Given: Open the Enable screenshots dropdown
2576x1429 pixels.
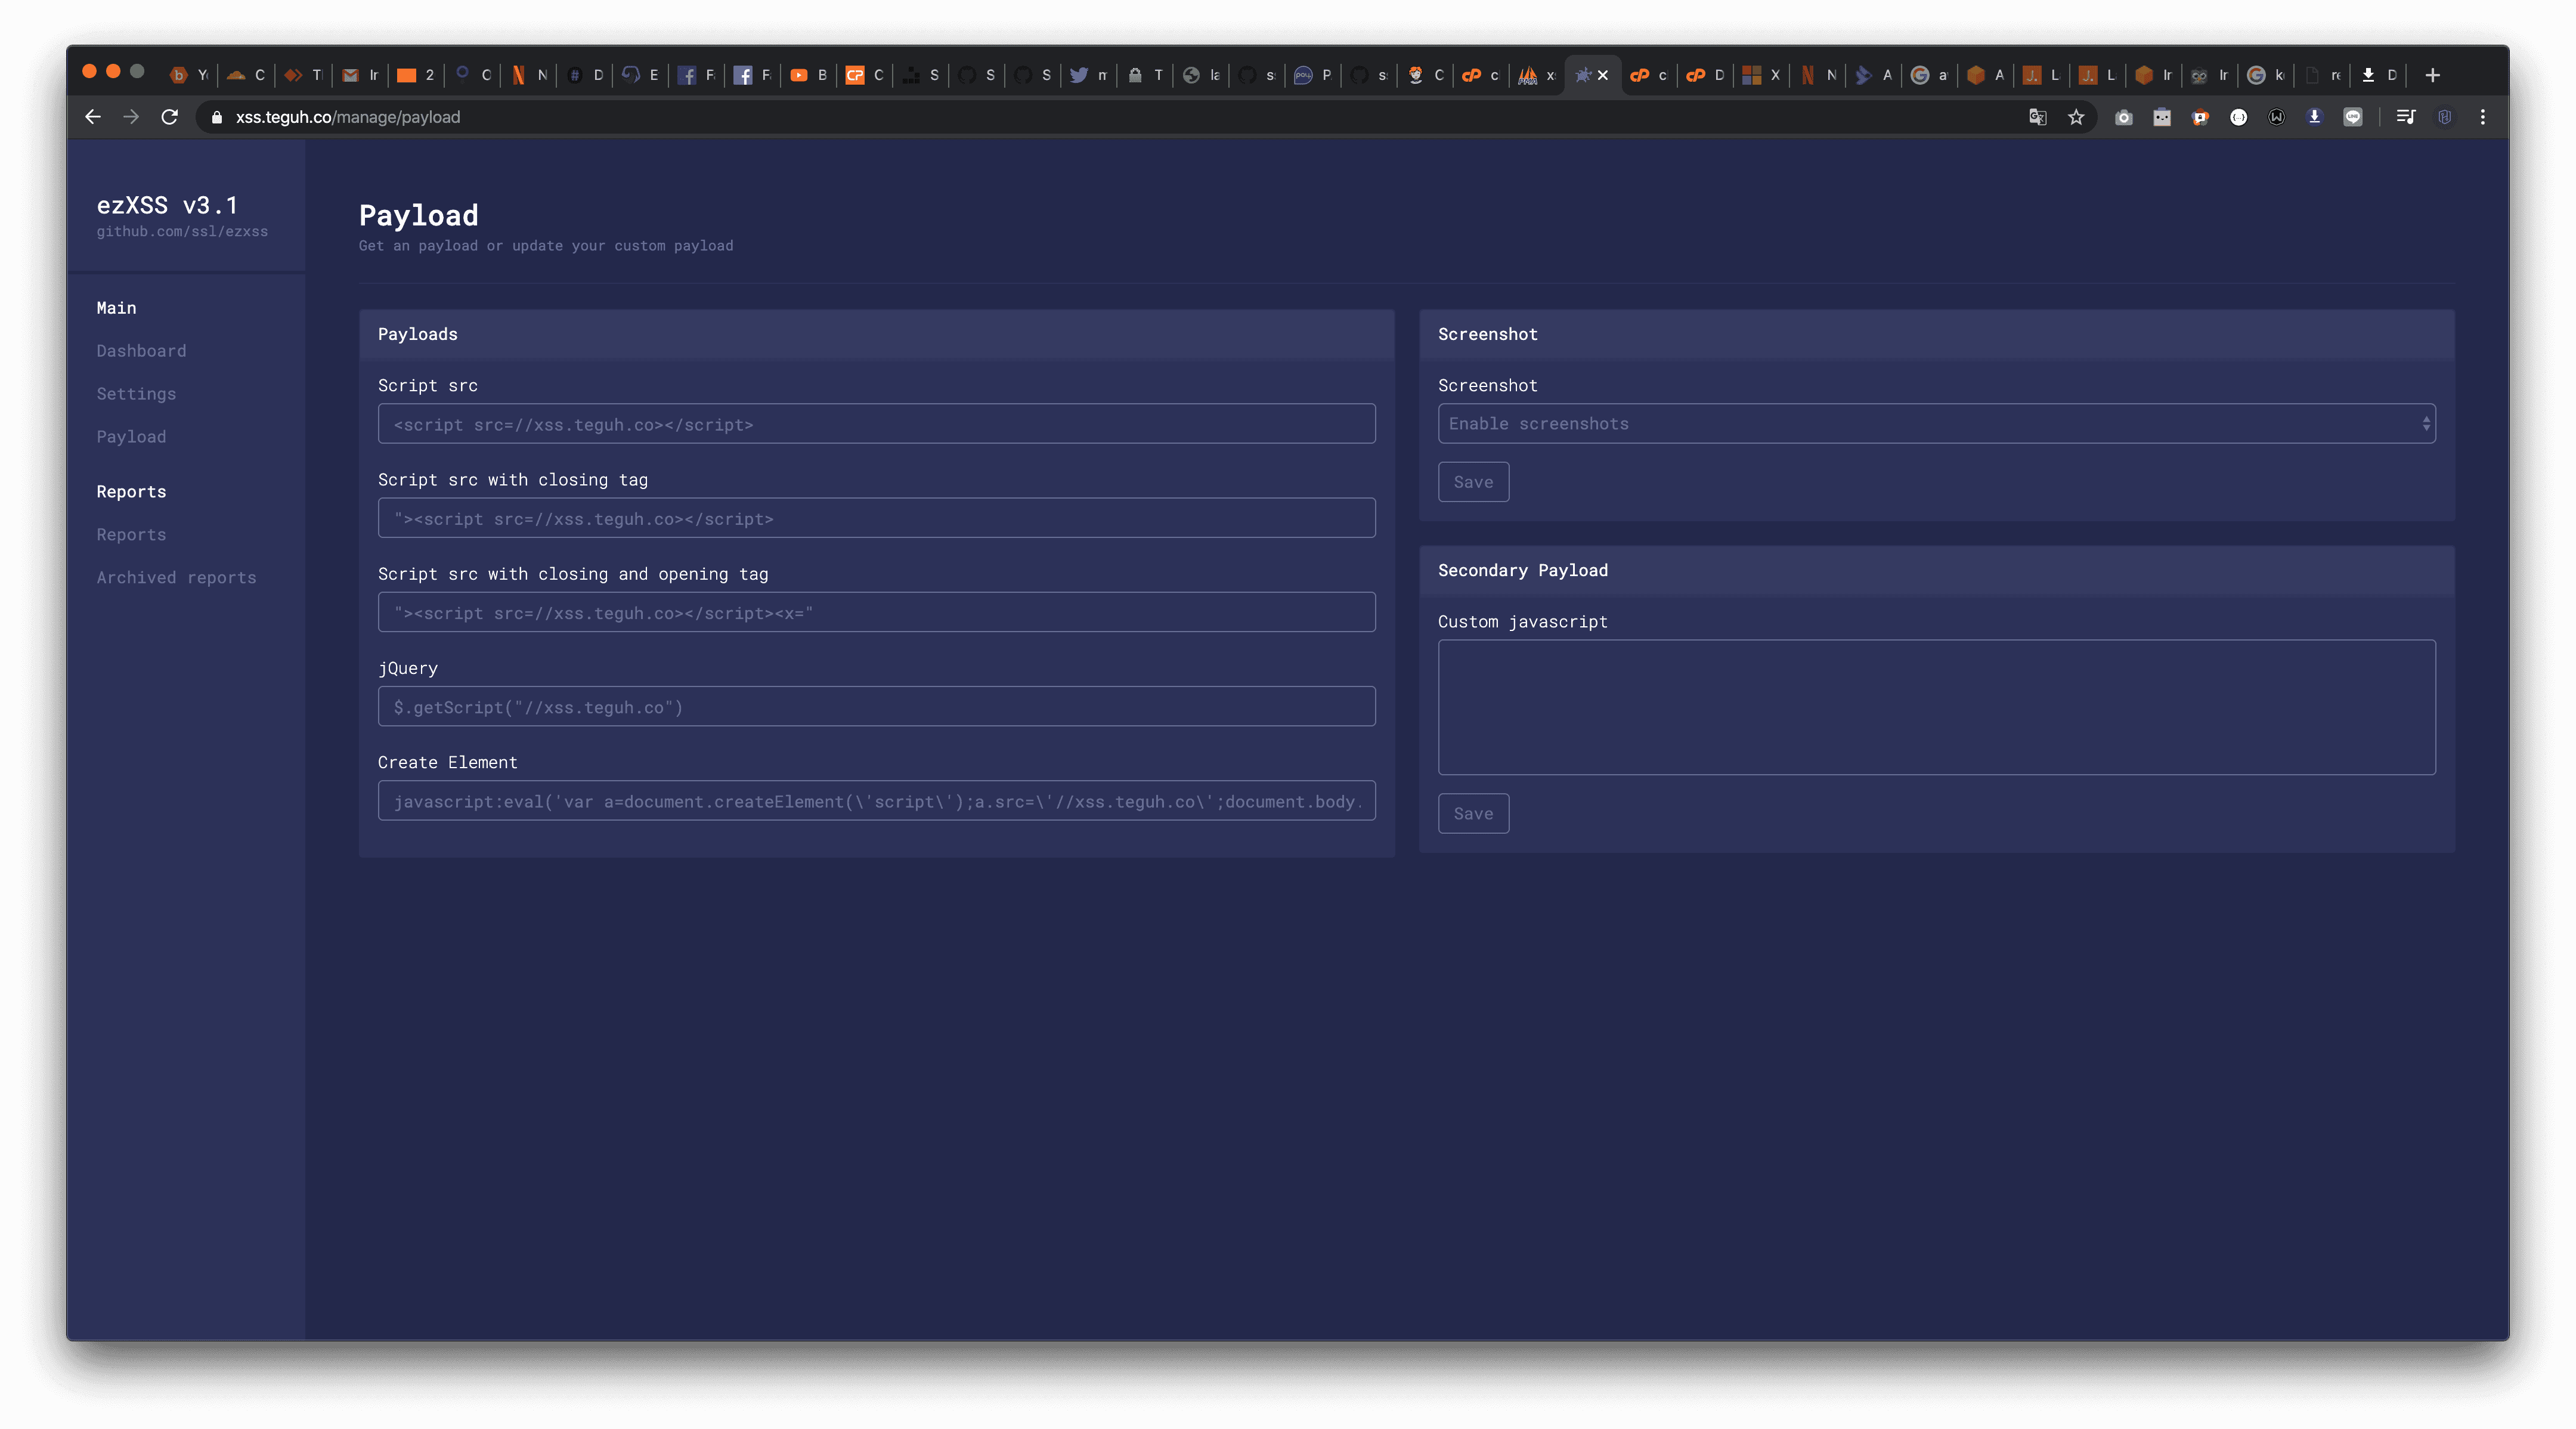Looking at the screenshot, I should tap(1936, 424).
